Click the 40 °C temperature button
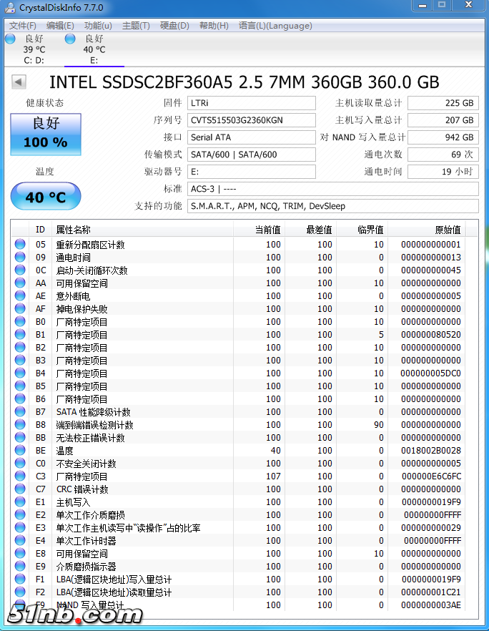Image resolution: width=489 pixels, height=631 pixels. click(x=46, y=197)
